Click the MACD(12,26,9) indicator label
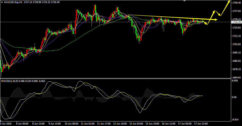Screen dimensions: 242x126 click(x=11, y=81)
